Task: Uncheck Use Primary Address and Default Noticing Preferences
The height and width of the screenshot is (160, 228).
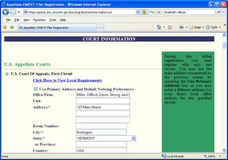Action: click(x=35, y=89)
